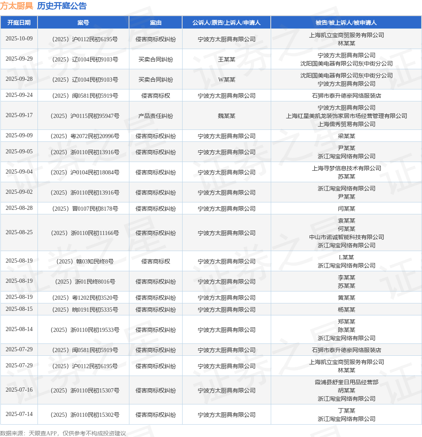Select the date 2025-09-09

click(x=19, y=136)
